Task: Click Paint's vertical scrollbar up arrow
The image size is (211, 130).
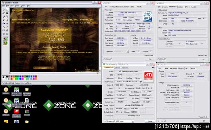Action: [100, 9]
